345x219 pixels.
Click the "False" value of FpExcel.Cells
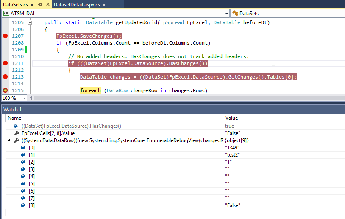(233, 133)
